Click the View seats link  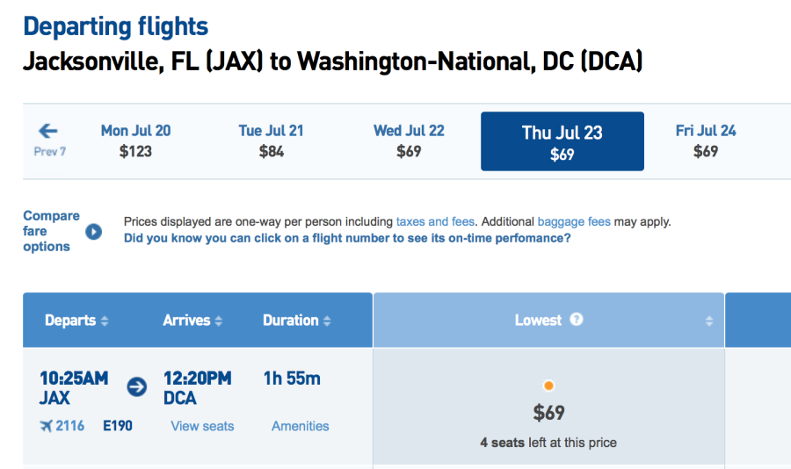202,426
